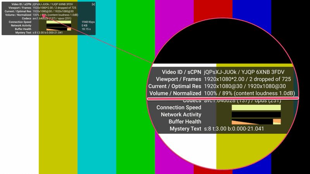Select avc1 / opus codecs value in small overlay
The image size is (310, 174).
point(52,18)
